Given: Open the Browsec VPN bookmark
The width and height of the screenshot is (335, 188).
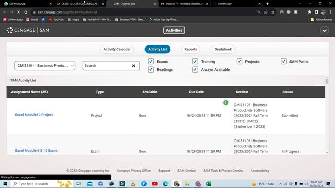Looking at the screenshot, I should 130,20.
